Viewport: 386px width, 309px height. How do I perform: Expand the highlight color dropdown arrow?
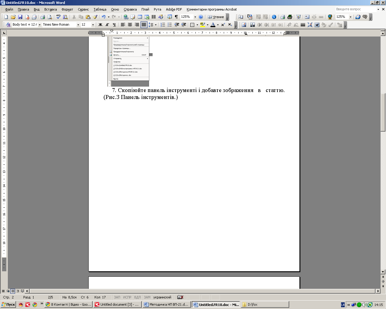click(x=207, y=25)
